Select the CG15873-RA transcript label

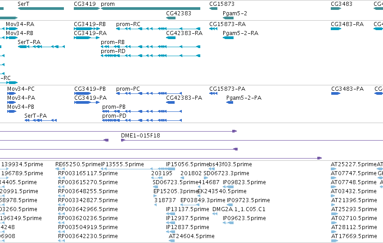point(228,24)
